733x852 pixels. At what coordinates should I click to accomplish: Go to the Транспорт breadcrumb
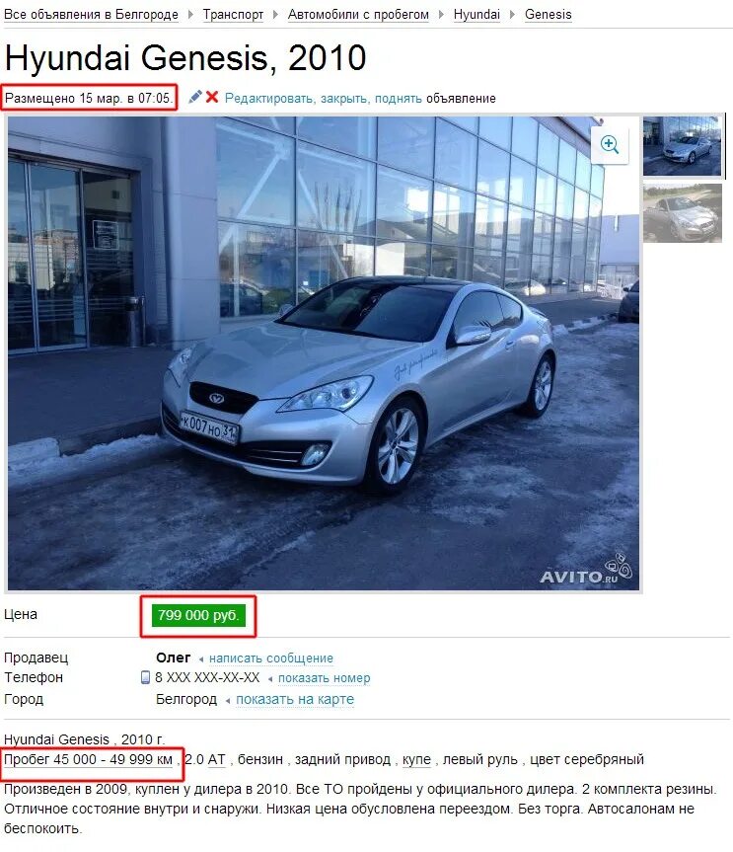click(233, 15)
